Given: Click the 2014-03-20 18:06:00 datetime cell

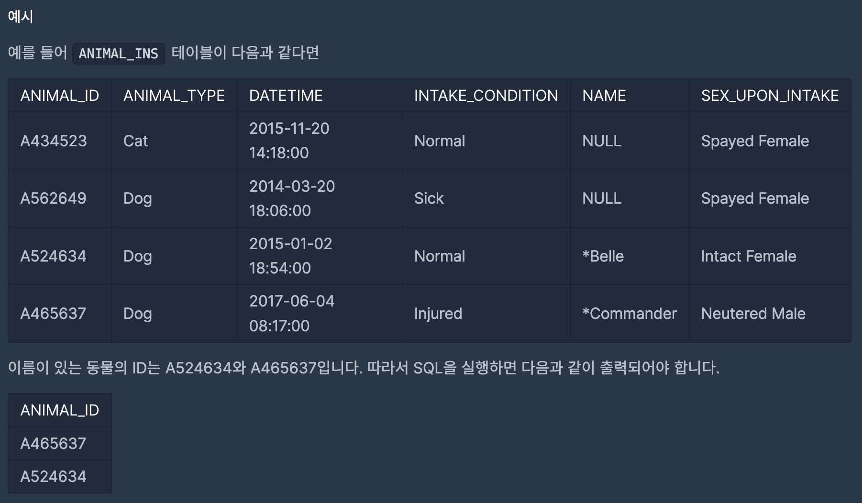Looking at the screenshot, I should coord(320,198).
